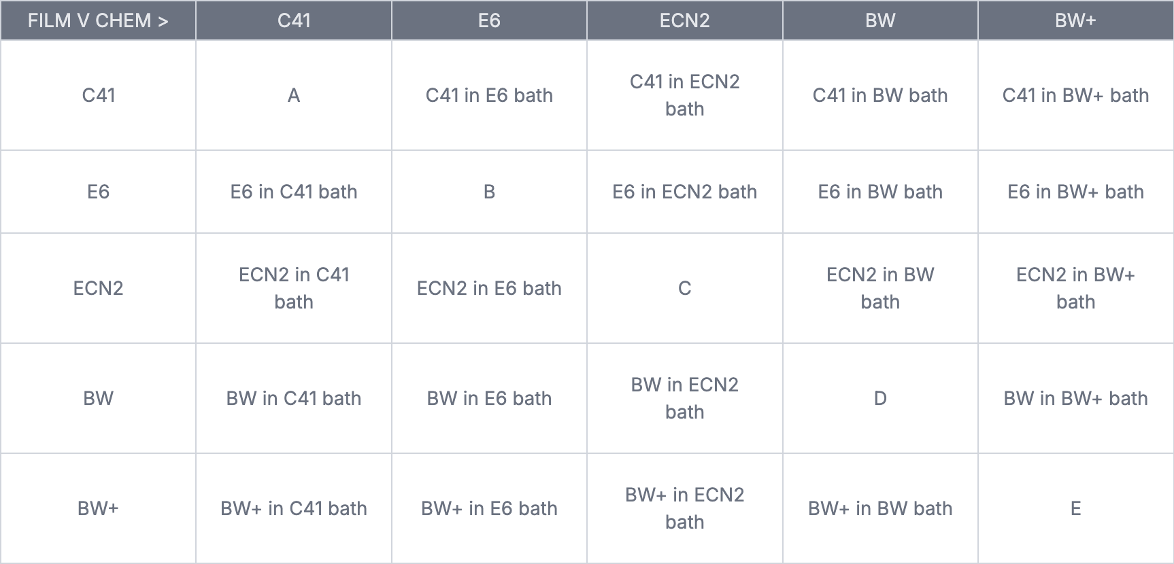Click the BW+ column header
The image size is (1174, 564).
point(1075,20)
